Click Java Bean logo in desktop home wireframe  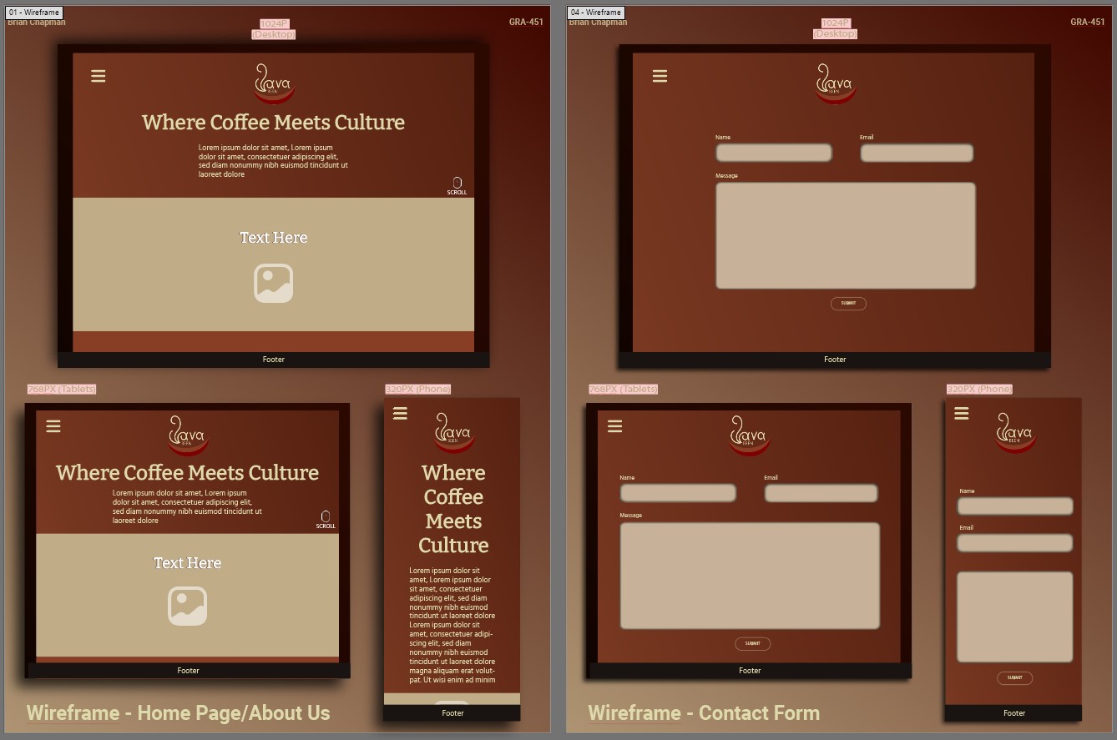click(274, 83)
